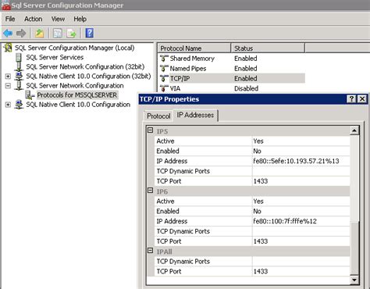Click the TCP/IP Properties help question button
This screenshot has width=370, height=289.
coord(351,99)
